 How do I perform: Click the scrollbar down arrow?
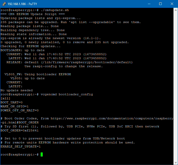tap(175, 162)
